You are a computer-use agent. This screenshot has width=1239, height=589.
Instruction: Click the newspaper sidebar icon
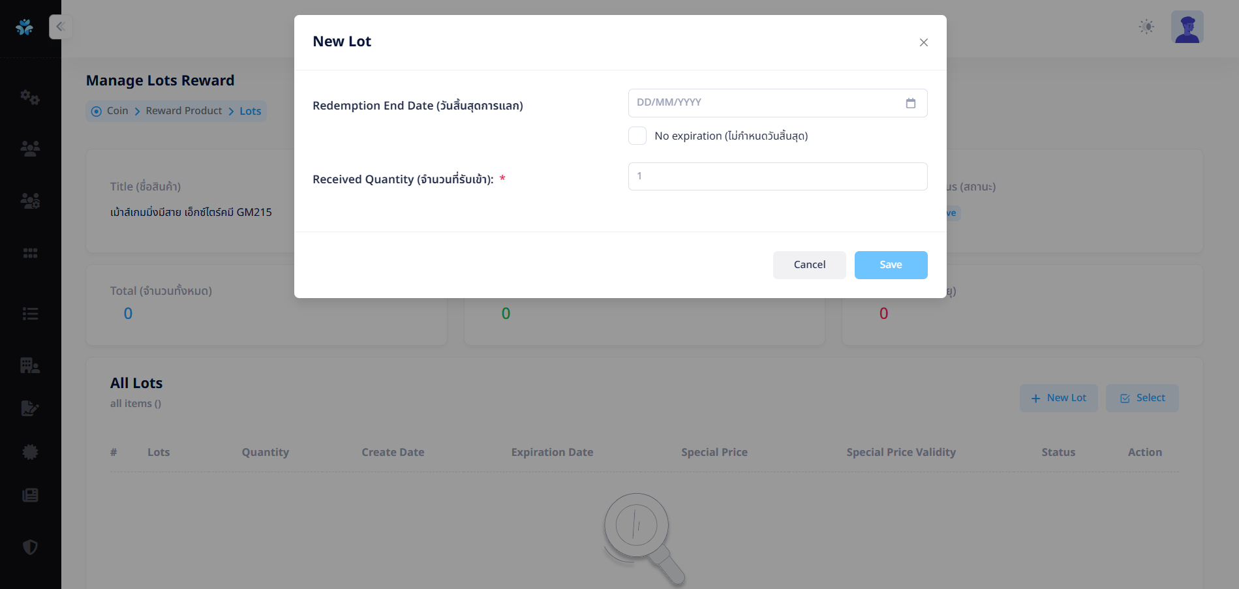coord(30,495)
